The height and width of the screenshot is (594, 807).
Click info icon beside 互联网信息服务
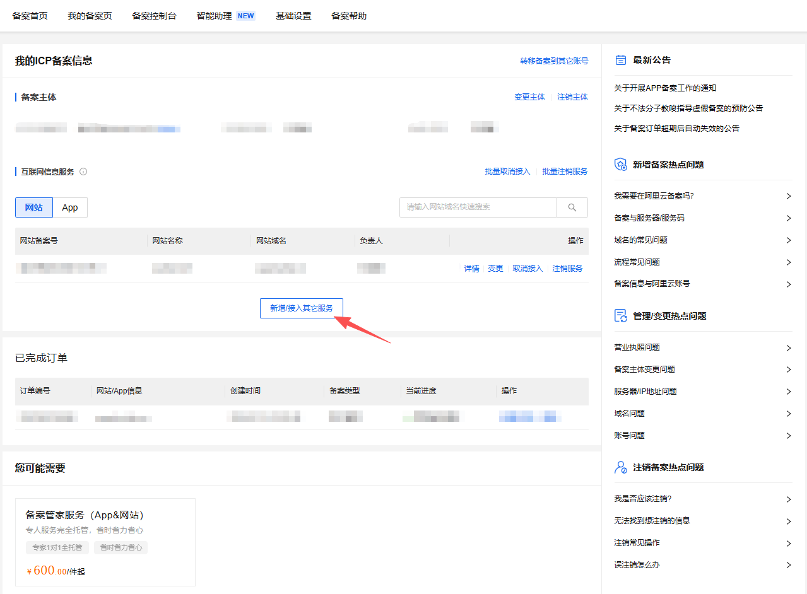point(83,172)
